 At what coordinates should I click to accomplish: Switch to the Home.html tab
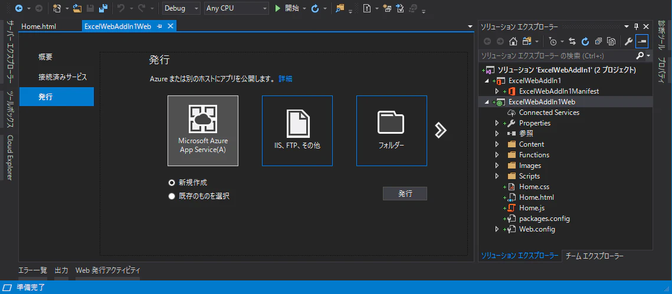(x=38, y=27)
